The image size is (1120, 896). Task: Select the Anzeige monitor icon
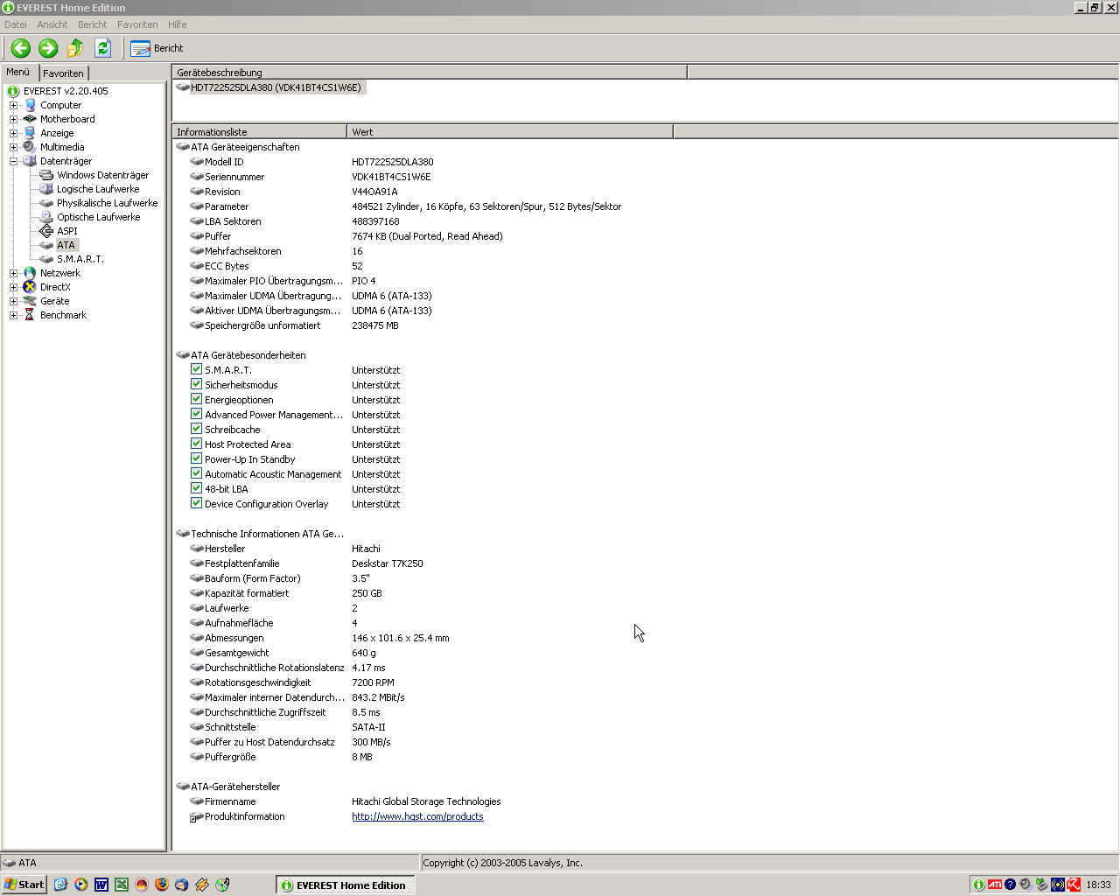pyautogui.click(x=30, y=133)
